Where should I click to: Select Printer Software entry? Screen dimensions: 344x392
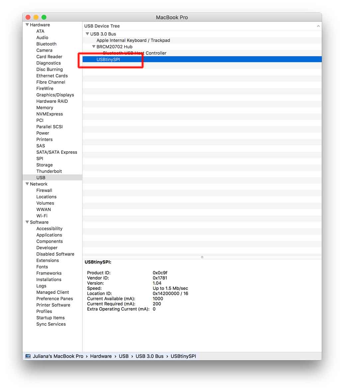tap(53, 305)
